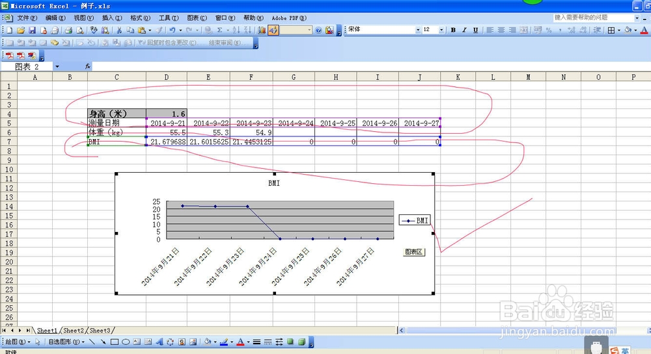Run the spelling check icon

(94, 31)
